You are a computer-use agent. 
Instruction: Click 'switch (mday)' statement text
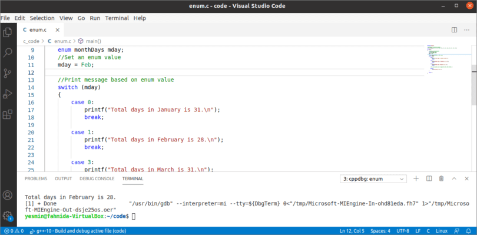point(79,87)
